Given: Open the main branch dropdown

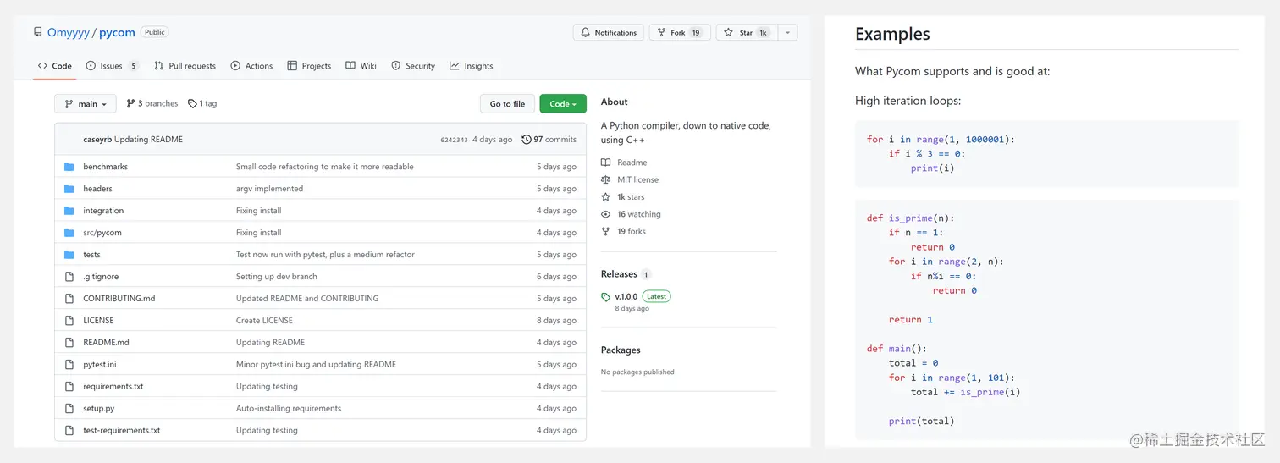Looking at the screenshot, I should click(86, 104).
